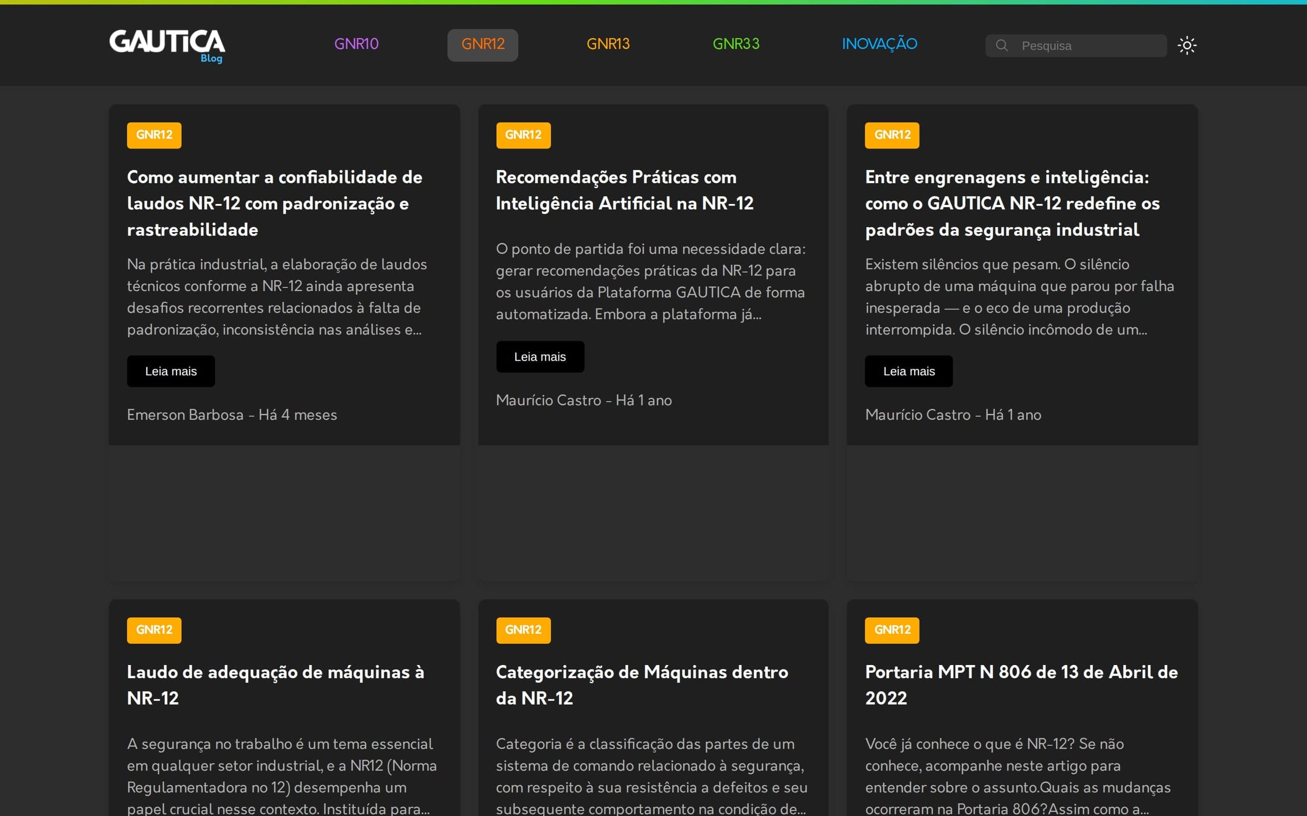This screenshot has height=816, width=1307.
Task: Open article Portaria MPT N 806
Action: click(x=1021, y=685)
